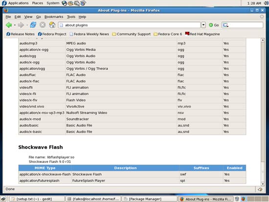This screenshot has width=269, height=202.
Task: Open the Community Support bookmark folder
Action: [131, 34]
